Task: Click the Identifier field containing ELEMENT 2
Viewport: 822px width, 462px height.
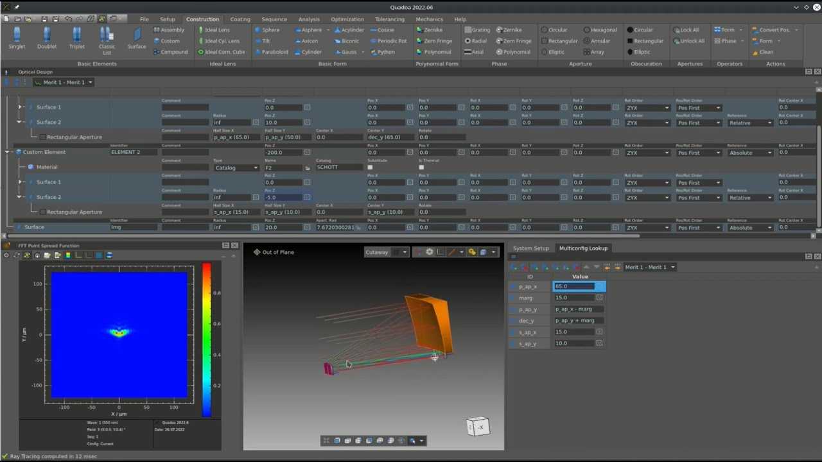Action: tap(134, 152)
